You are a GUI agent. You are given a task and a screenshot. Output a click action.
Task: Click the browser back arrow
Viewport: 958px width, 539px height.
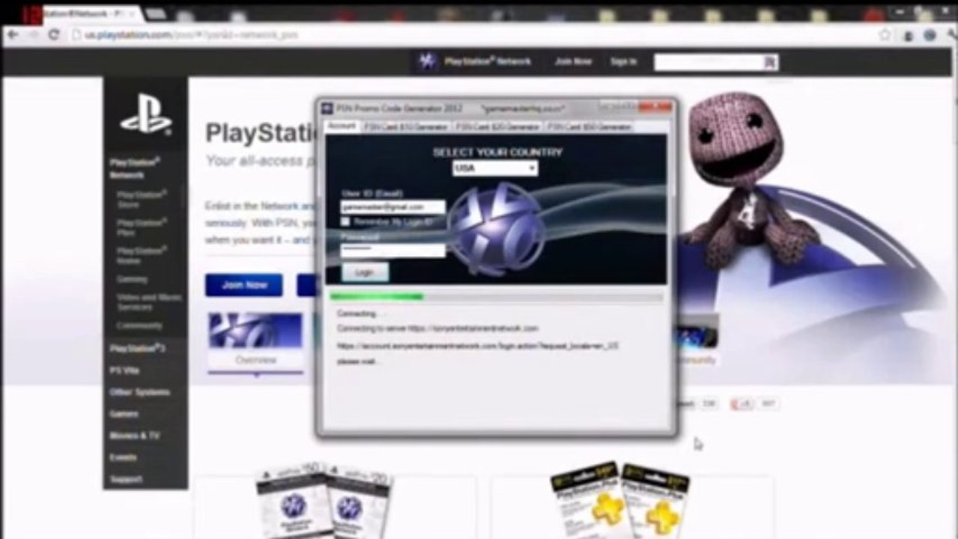coord(13,34)
